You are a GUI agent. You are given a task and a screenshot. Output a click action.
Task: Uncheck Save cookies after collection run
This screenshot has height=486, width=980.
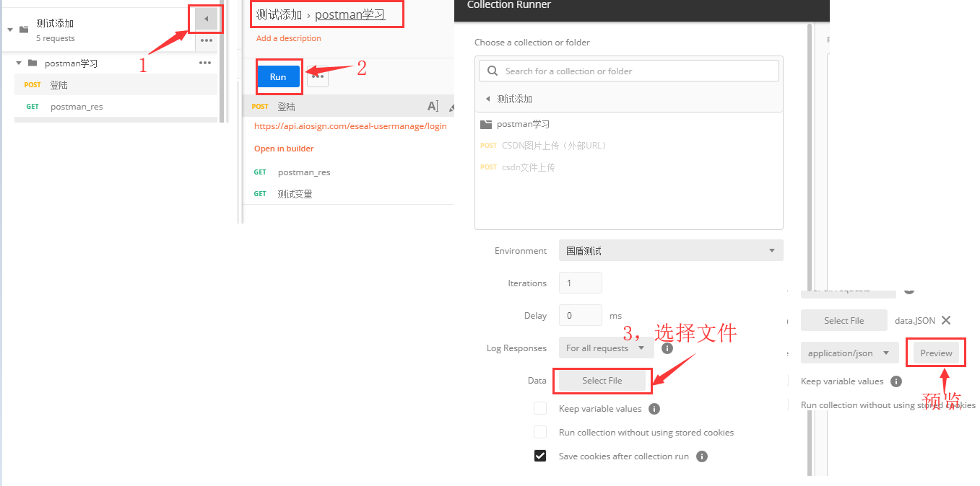click(540, 456)
